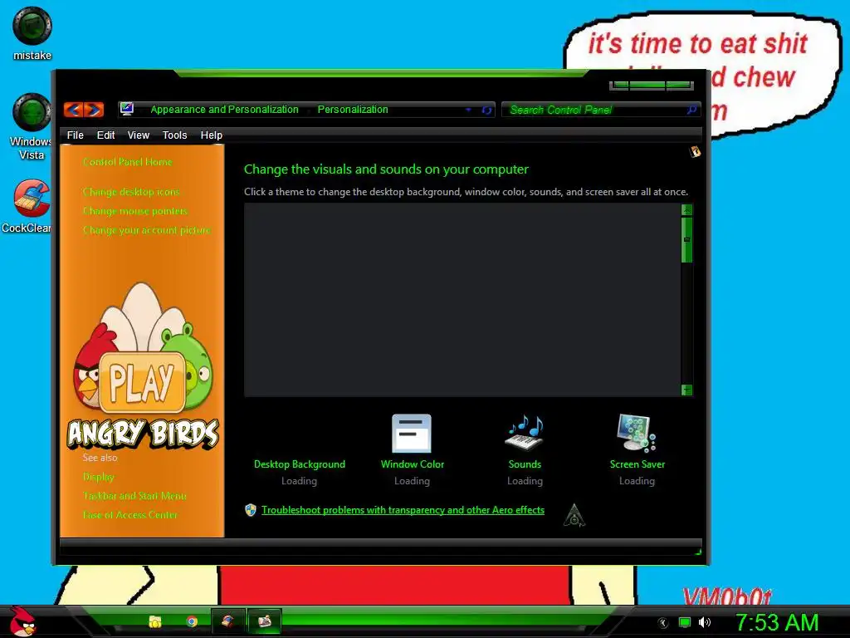Click the volume speaker tray icon
This screenshot has width=850, height=638.
pos(705,622)
